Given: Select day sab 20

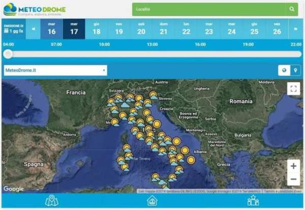Looking at the screenshot, I should pos(141,29).
